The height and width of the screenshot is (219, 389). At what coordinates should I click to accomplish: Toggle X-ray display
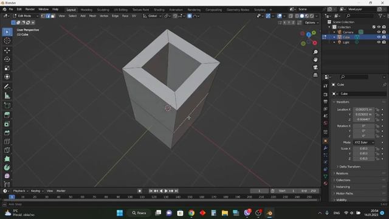(291, 16)
